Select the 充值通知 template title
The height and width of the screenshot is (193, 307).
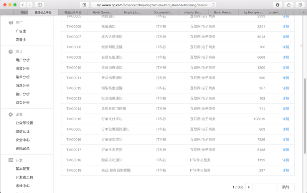(108, 26)
